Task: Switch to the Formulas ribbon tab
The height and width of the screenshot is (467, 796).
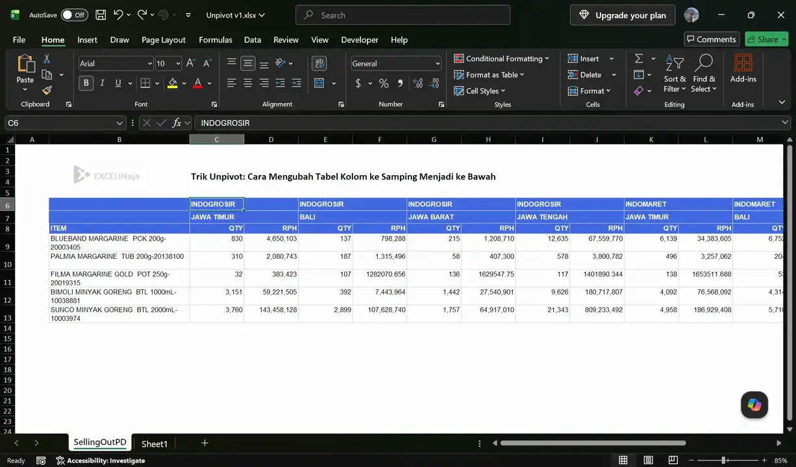Action: pos(216,40)
